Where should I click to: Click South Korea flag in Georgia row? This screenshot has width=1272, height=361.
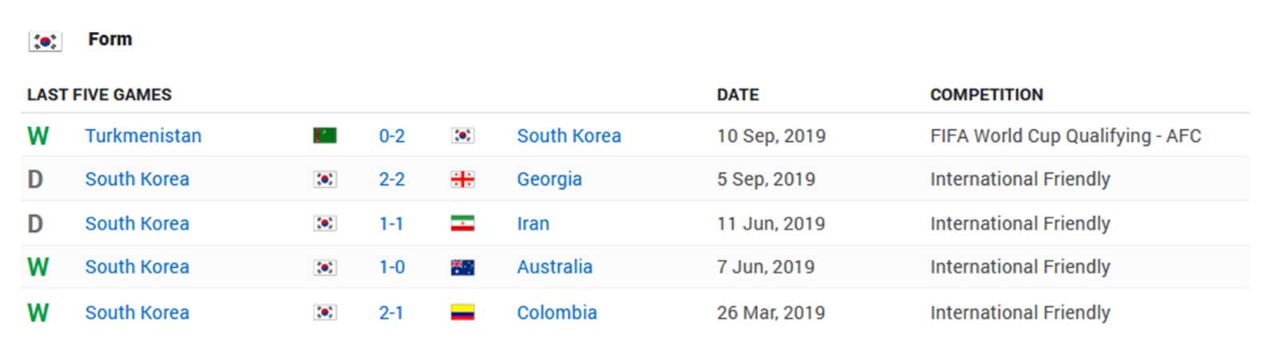point(325,179)
